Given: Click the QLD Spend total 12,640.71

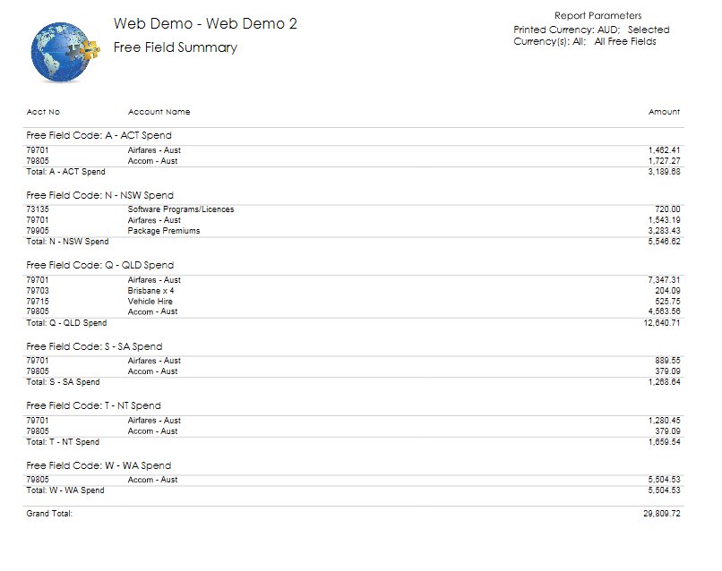Looking at the screenshot, I should point(662,323).
